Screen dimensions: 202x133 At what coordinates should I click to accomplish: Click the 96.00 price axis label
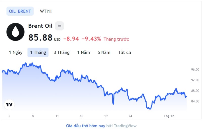[195, 70]
